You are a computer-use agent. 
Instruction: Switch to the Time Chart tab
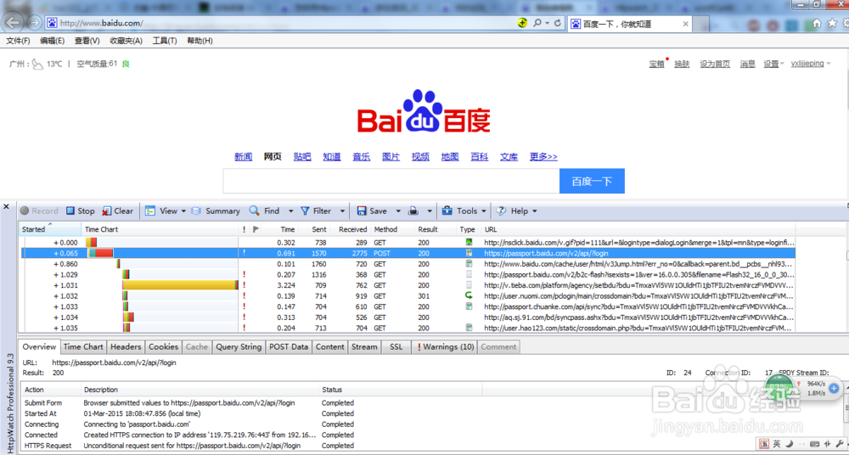(83, 346)
